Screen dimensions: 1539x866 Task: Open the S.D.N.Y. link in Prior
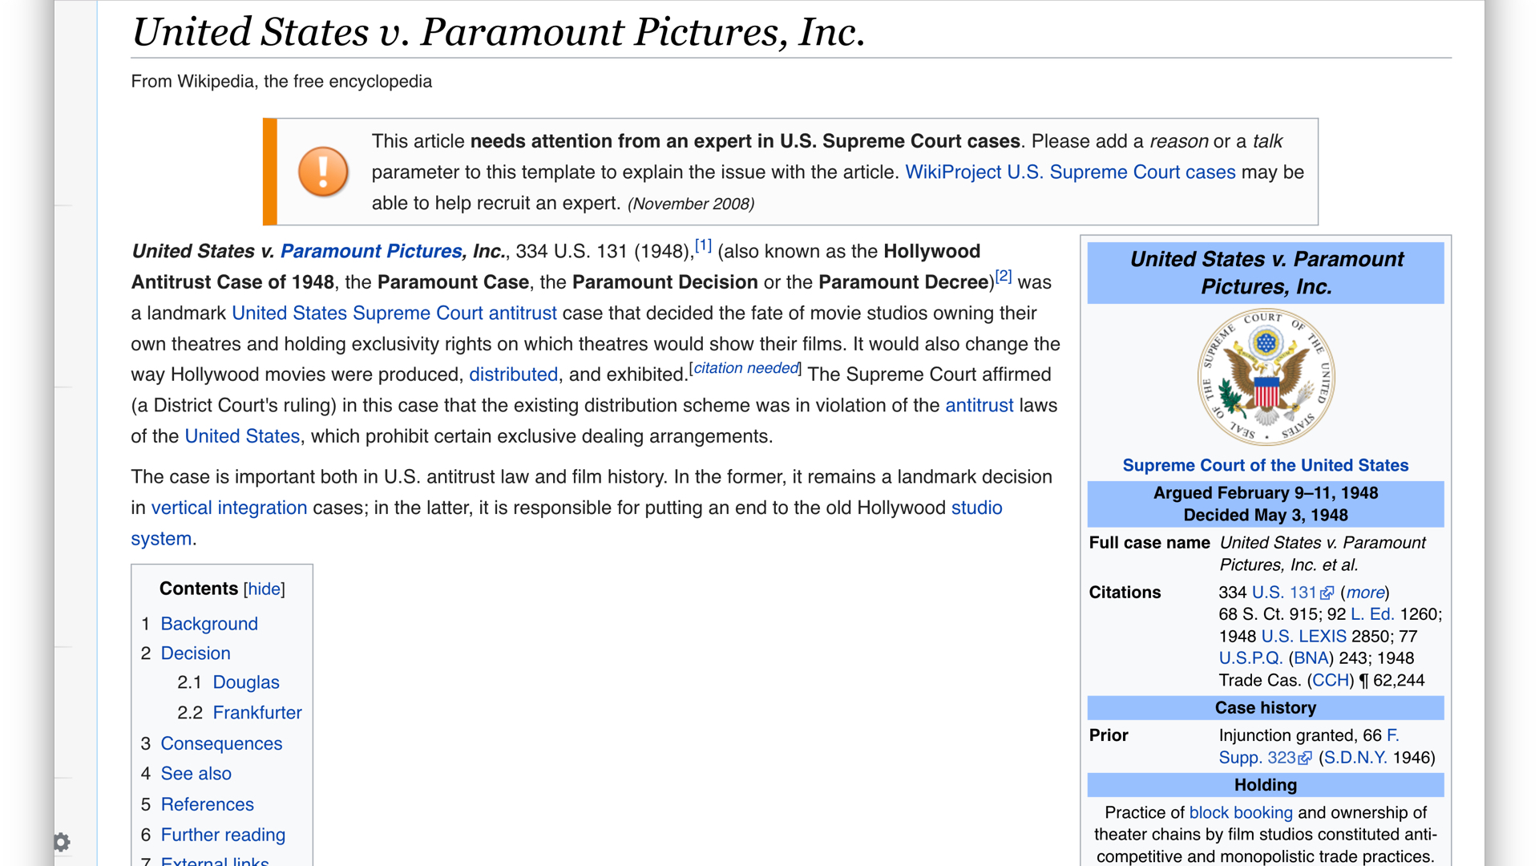pos(1355,758)
